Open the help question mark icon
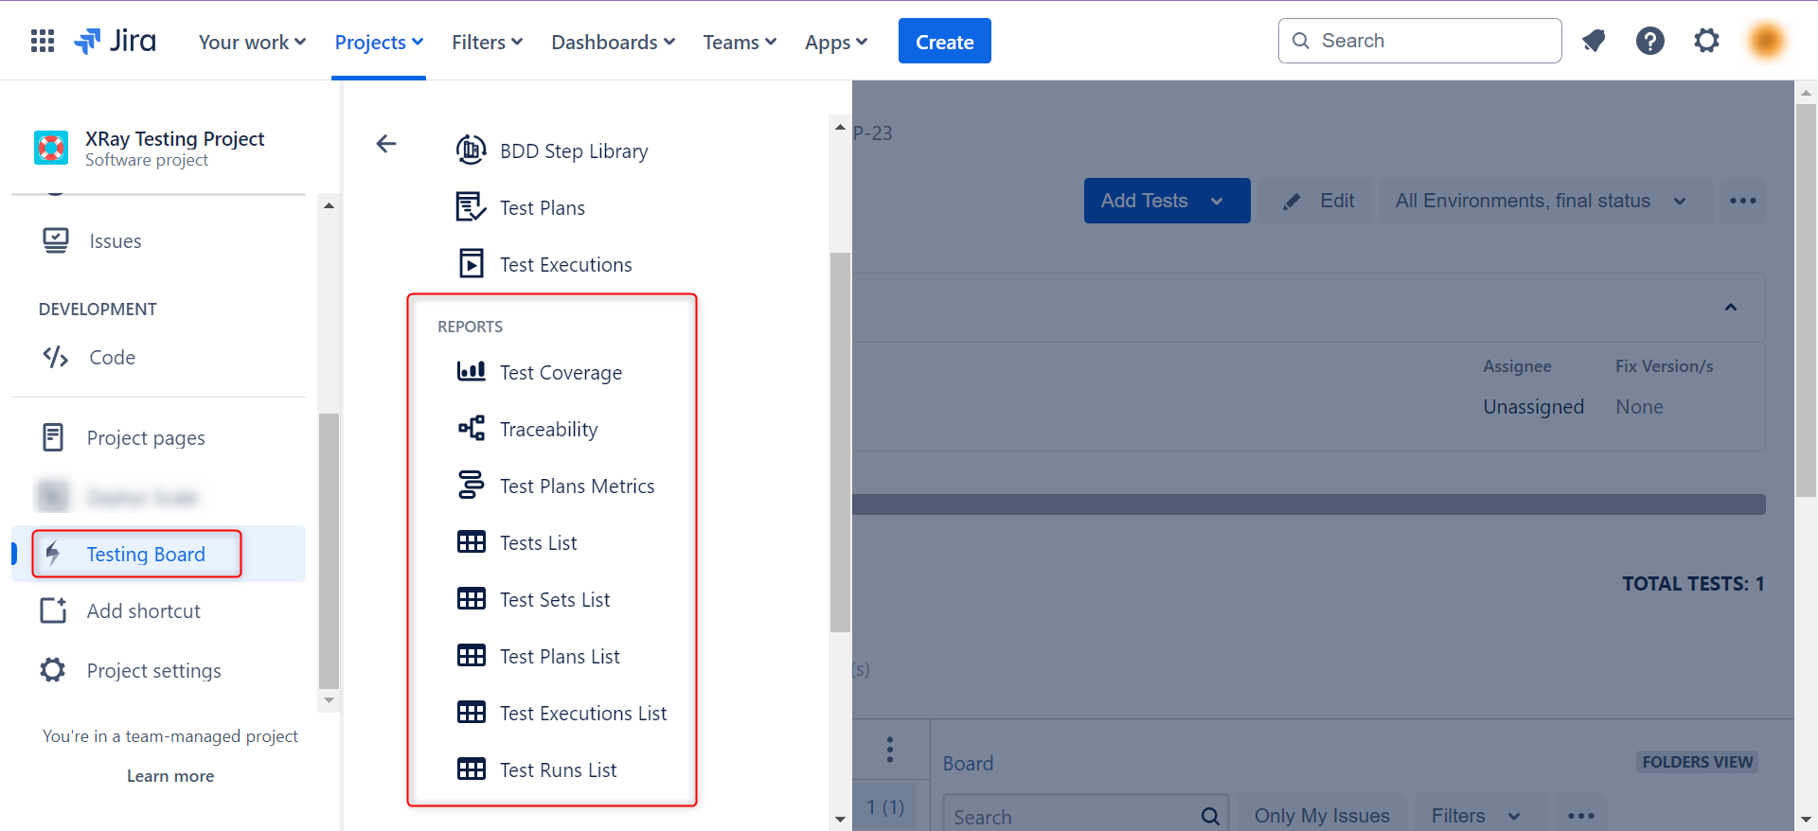The width and height of the screenshot is (1818, 831). (1649, 41)
